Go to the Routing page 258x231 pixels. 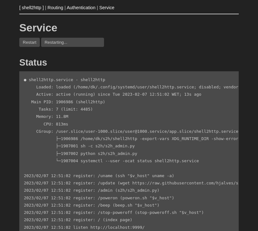(55, 8)
